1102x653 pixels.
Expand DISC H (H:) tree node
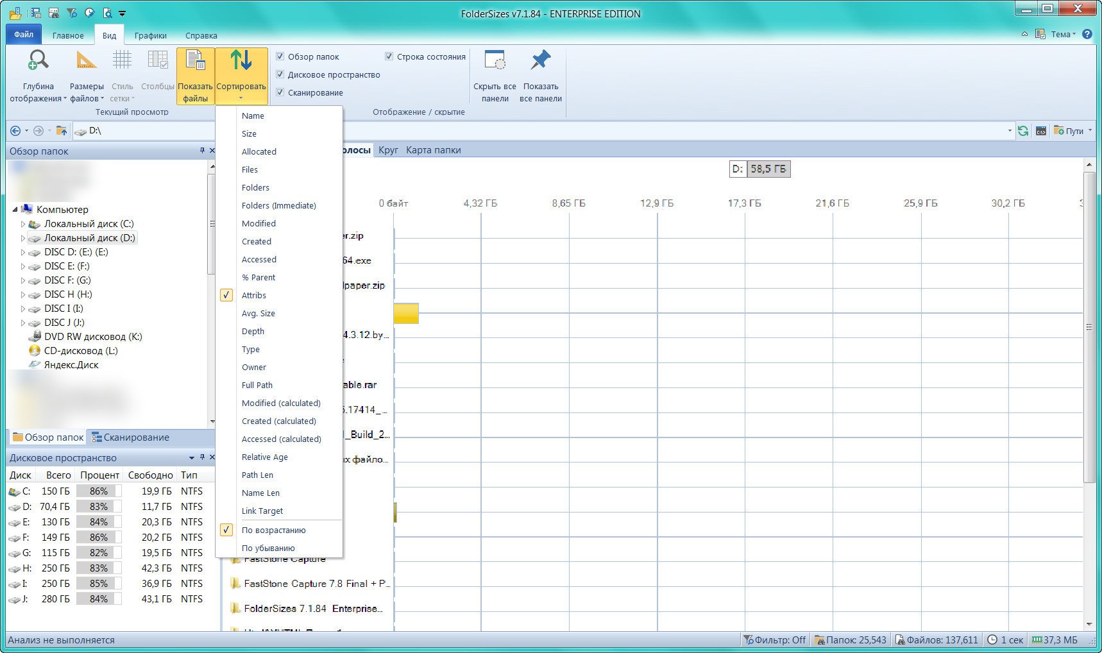click(x=22, y=294)
